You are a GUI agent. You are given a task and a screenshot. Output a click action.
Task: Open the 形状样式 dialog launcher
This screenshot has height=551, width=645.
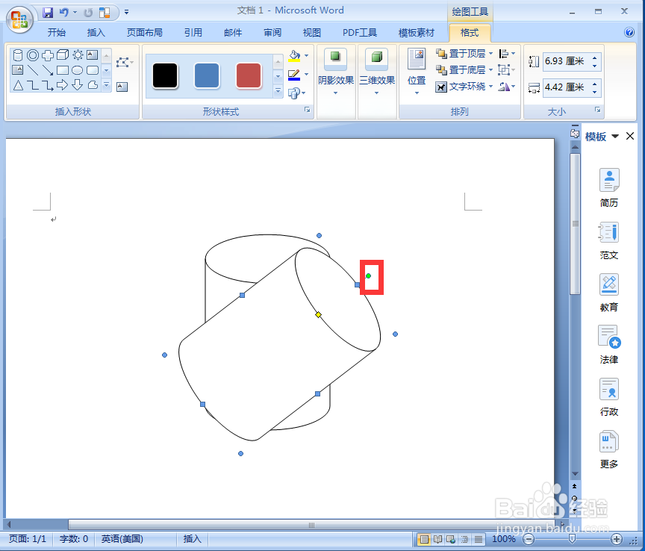[307, 110]
